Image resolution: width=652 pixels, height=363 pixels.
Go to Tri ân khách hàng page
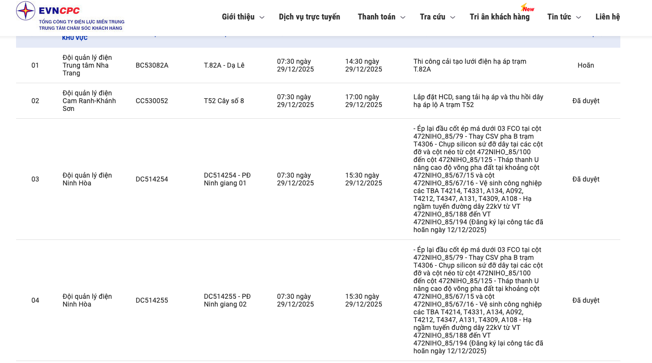pos(499,17)
